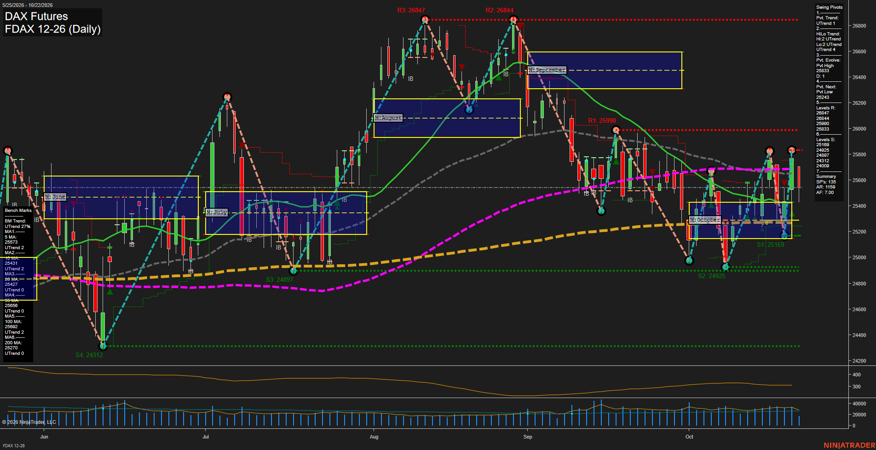Image resolution: width=876 pixels, height=450 pixels.
Task: Click the S2: 24925 support label
Action: [x=712, y=276]
